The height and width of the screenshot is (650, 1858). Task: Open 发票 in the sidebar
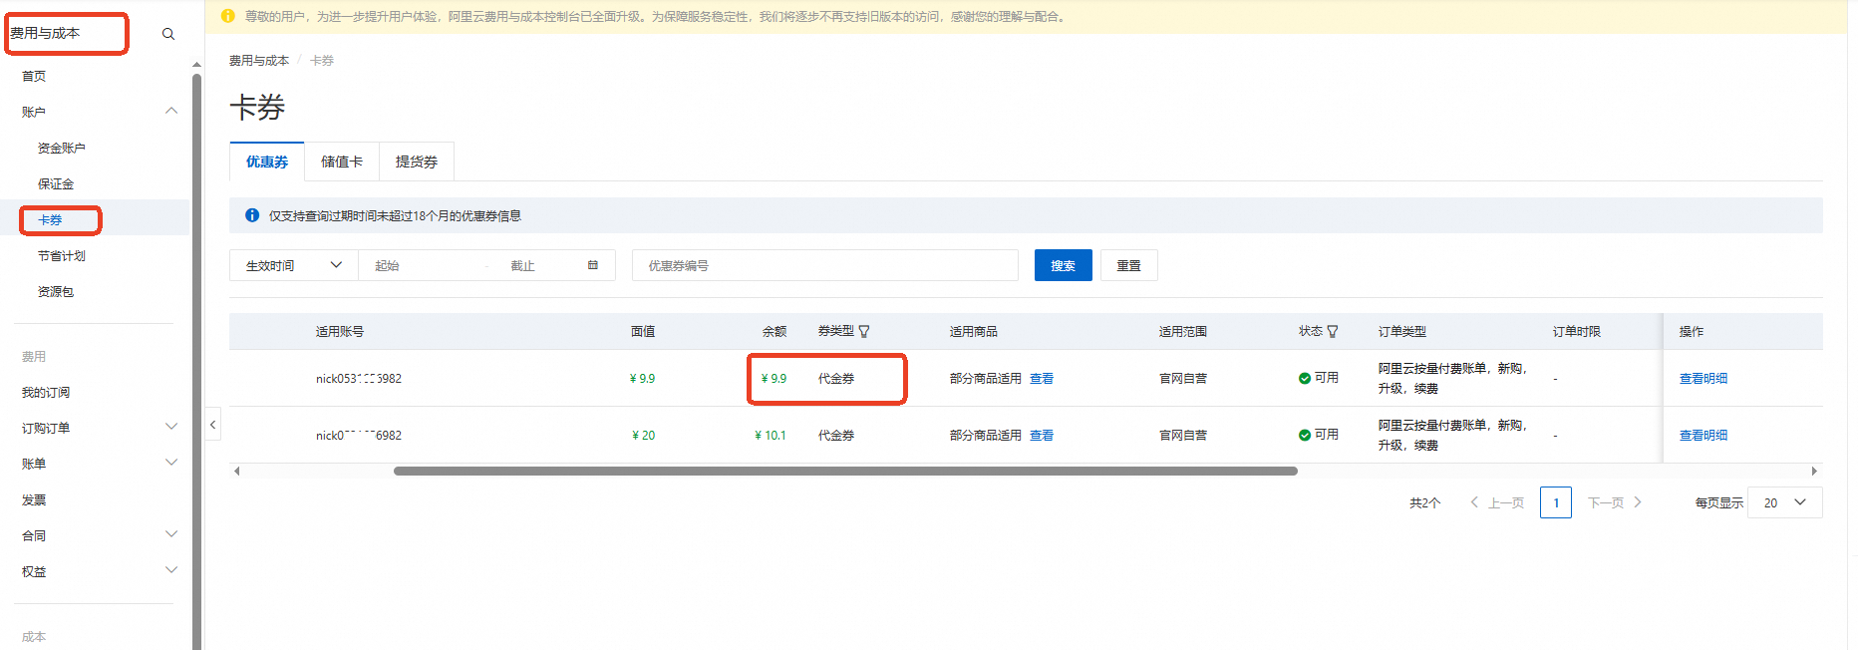[34, 499]
